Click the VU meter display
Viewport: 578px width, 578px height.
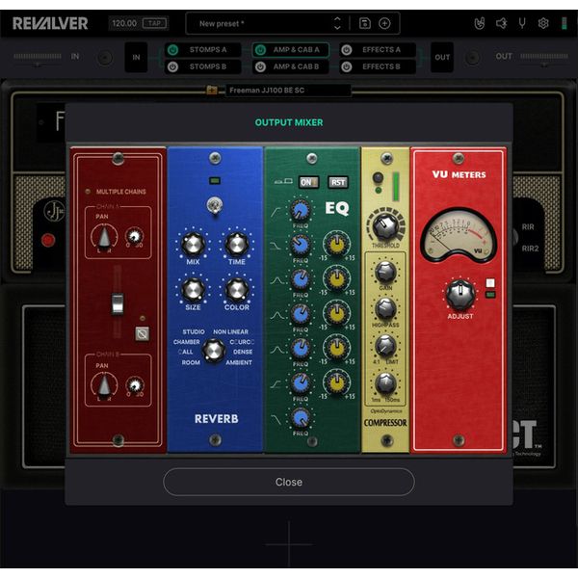[459, 235]
